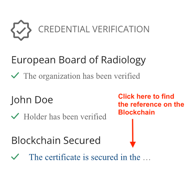Click the Blockchain Secured heading
Viewport: 191px width, 179px height.
56,141
